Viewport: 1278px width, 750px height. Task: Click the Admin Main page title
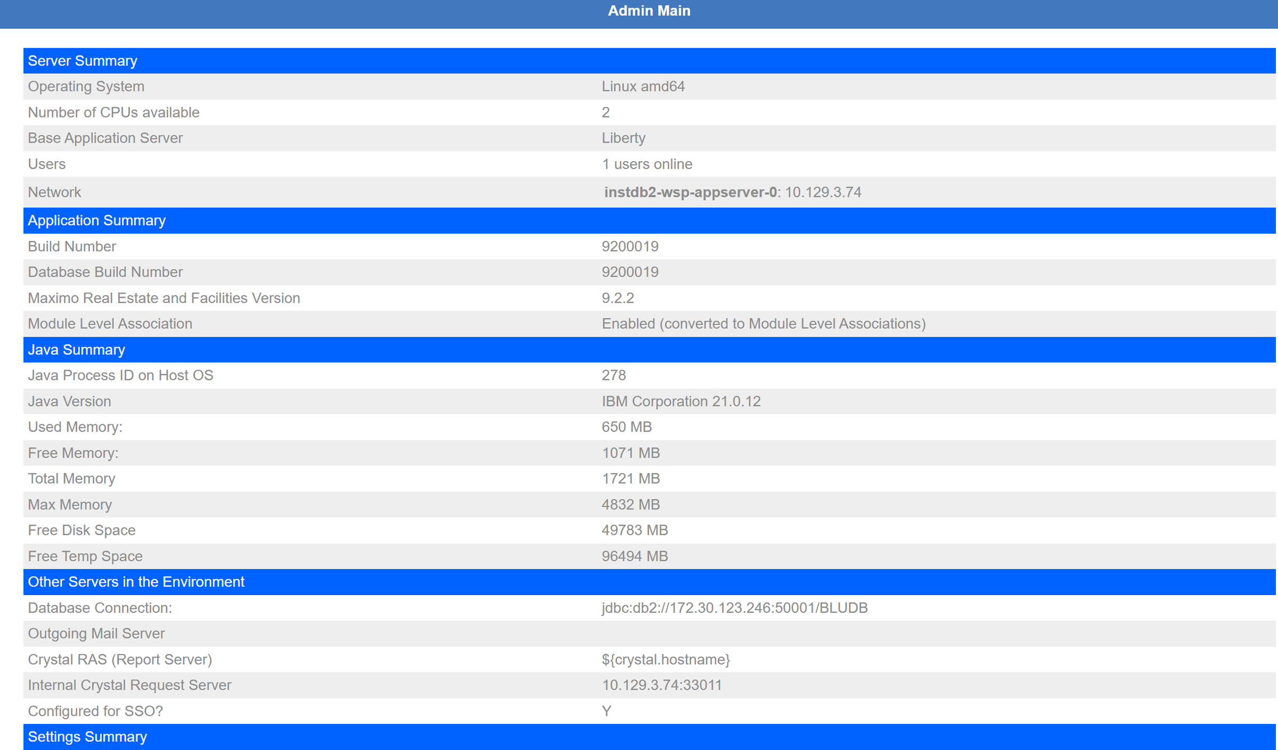649,11
